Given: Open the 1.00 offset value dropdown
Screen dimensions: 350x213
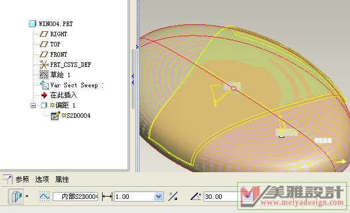Looking at the screenshot, I should pyautogui.click(x=158, y=197).
